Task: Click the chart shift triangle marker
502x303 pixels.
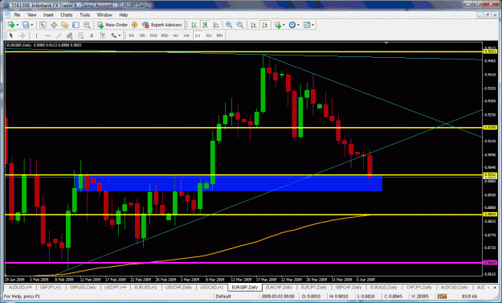Action: point(386,43)
